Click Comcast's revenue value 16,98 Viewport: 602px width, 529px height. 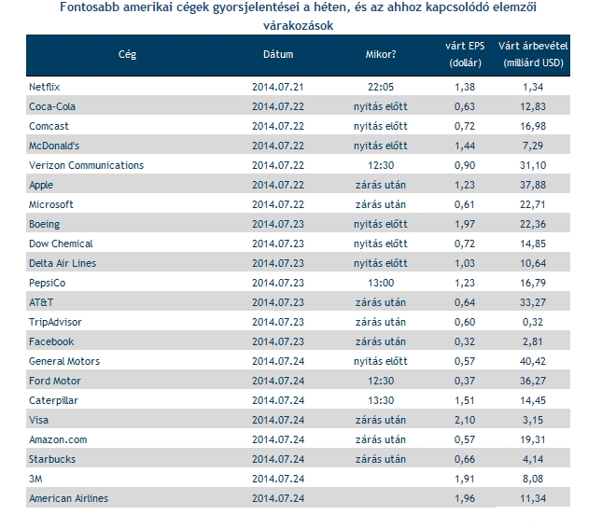[533, 126]
